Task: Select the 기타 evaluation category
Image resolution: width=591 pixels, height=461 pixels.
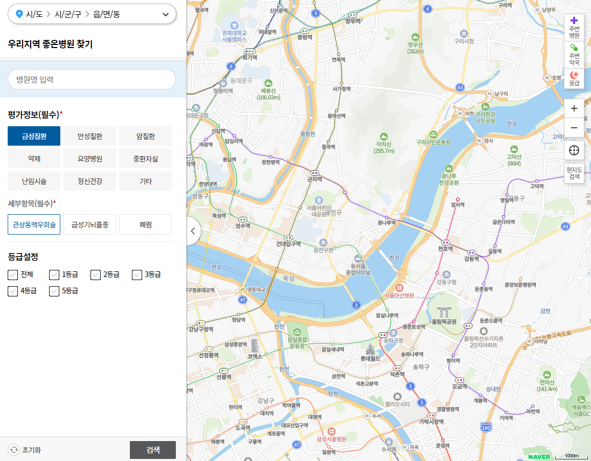Action: click(x=146, y=181)
